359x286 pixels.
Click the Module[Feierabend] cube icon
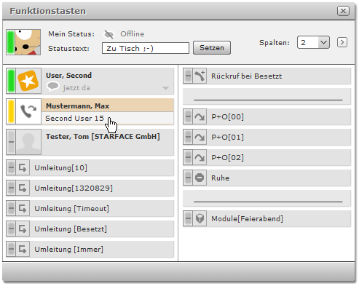click(200, 218)
